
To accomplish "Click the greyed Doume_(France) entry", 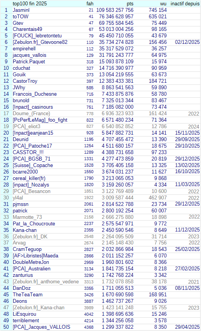I will pos(31,114).
